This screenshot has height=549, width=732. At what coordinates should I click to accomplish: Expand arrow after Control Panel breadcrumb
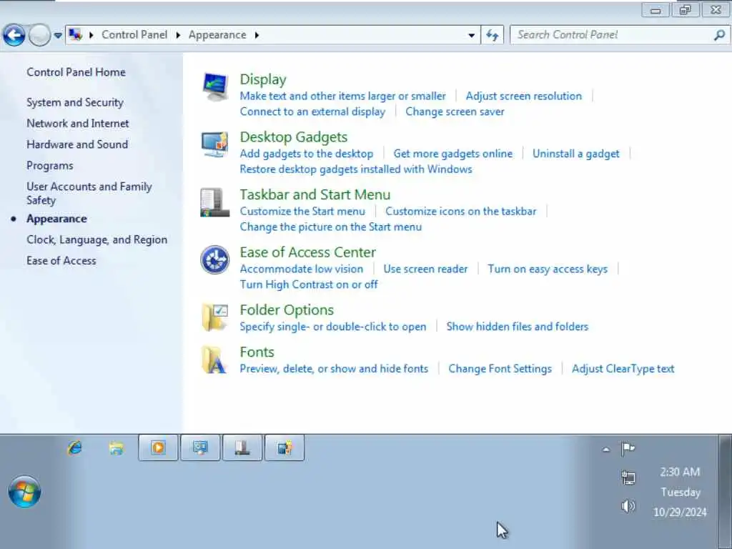178,35
